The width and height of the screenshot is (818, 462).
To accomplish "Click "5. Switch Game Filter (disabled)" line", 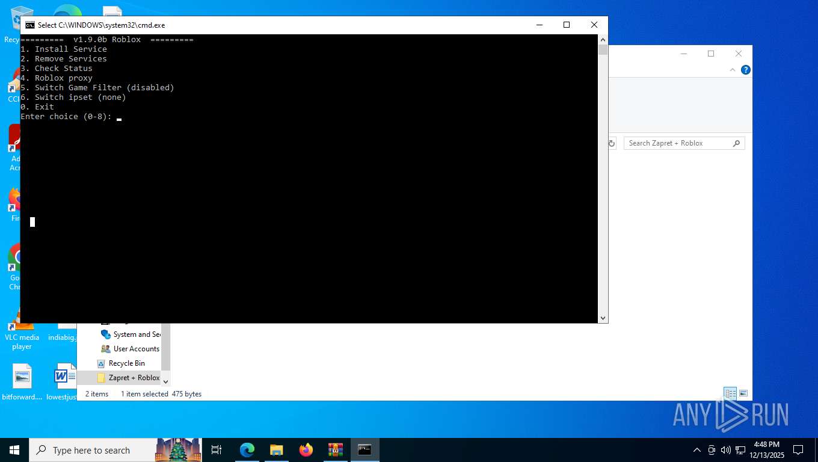I will click(x=97, y=88).
